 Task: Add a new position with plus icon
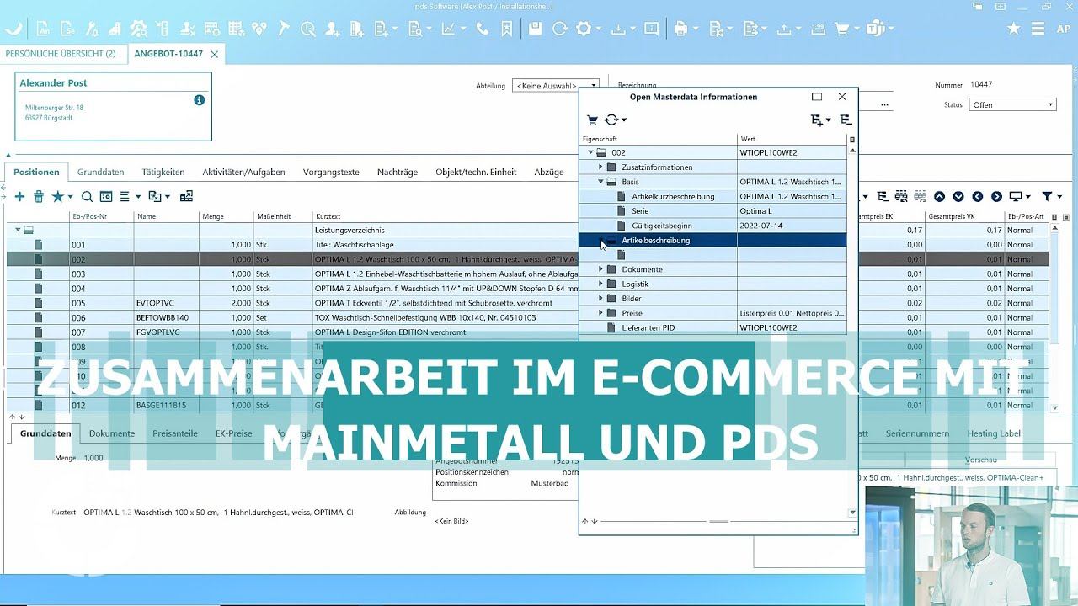click(19, 196)
